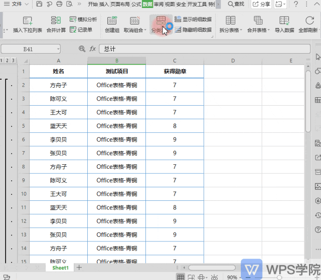Click the zoom slider handle
The image size is (321, 280).
click(x=279, y=277)
